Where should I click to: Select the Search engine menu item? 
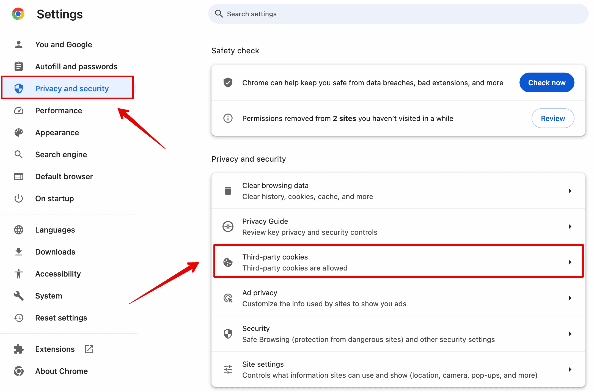(x=61, y=154)
